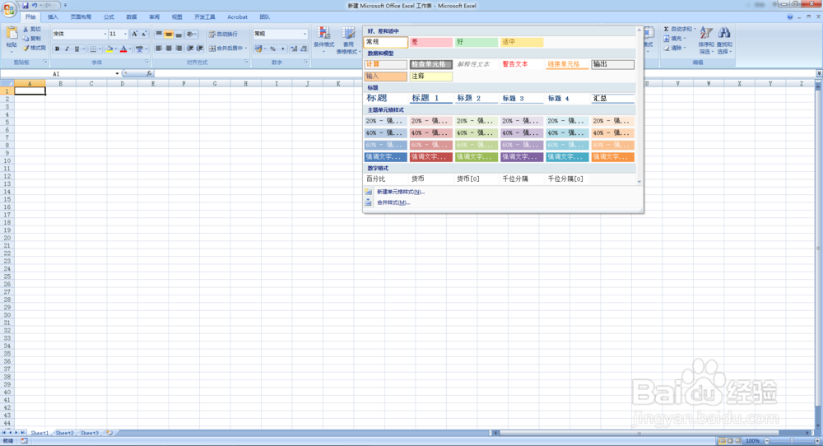Open the orientation text rotation icon
This screenshot has width=823, height=446.
(x=190, y=34)
